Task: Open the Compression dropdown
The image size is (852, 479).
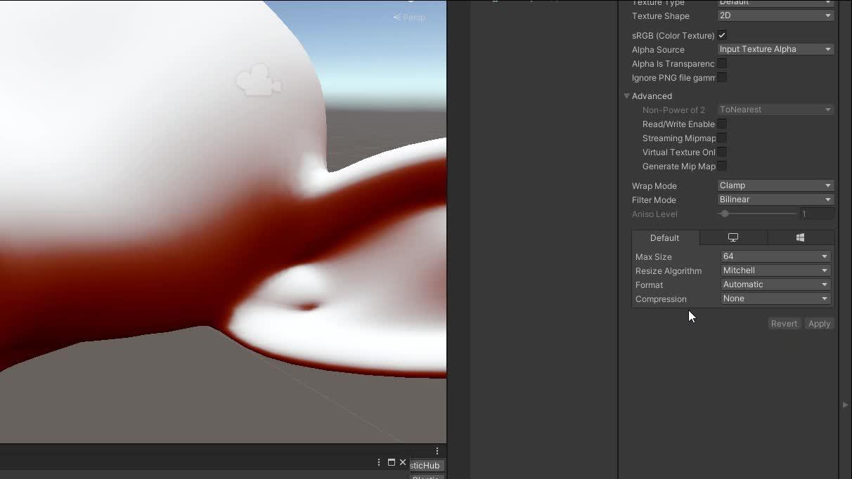Action: (775, 298)
